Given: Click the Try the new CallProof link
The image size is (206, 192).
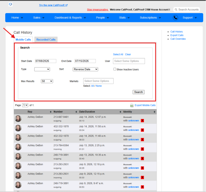Looking at the screenshot, I should click(x=53, y=5).
